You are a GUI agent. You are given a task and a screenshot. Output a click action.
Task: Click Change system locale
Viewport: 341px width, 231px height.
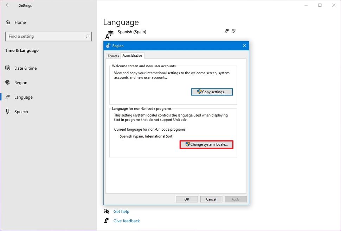coord(206,144)
